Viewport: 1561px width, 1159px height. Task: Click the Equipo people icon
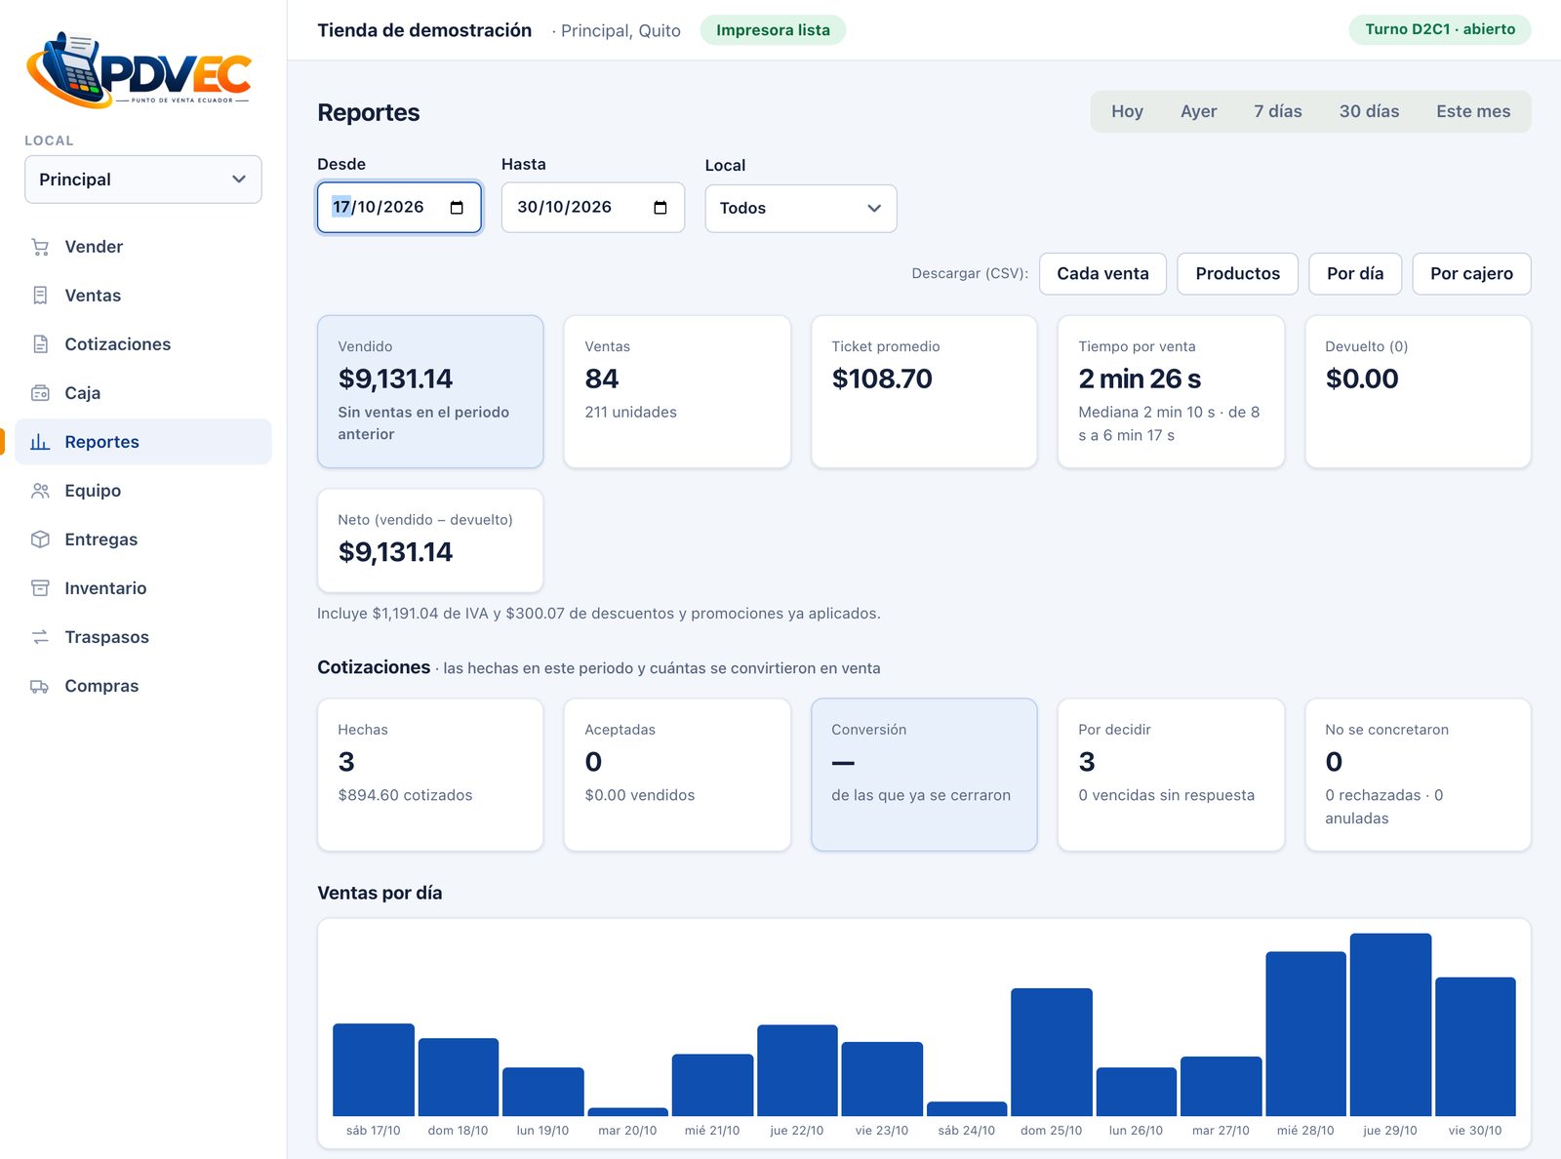(x=40, y=491)
